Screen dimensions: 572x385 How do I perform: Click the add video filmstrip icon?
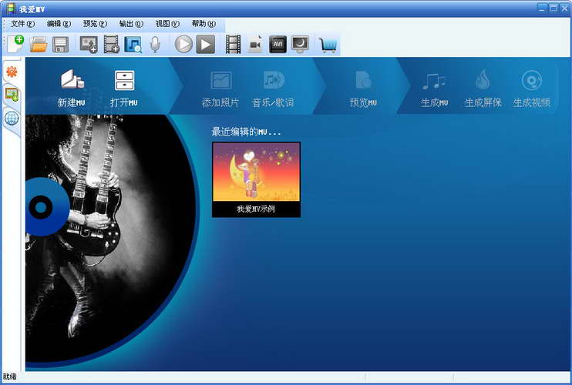click(x=112, y=45)
